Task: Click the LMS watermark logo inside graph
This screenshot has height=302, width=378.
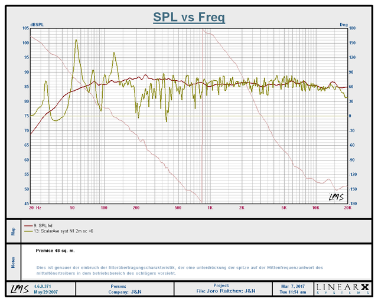Action: coord(336,197)
